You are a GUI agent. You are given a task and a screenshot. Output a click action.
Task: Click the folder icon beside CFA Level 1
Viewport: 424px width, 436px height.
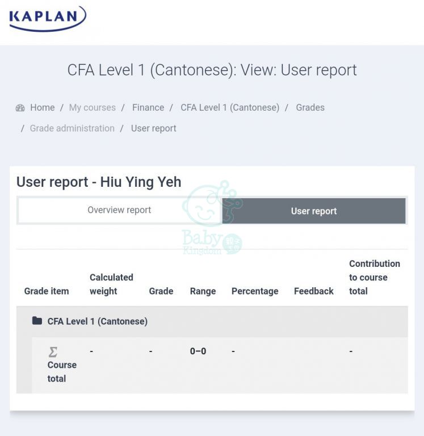[37, 321]
